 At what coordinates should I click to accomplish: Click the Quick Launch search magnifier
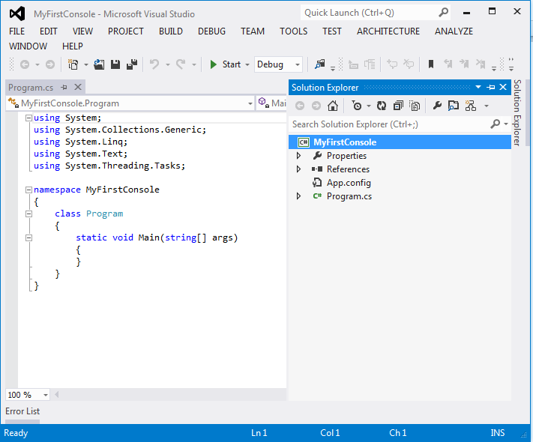tap(443, 13)
